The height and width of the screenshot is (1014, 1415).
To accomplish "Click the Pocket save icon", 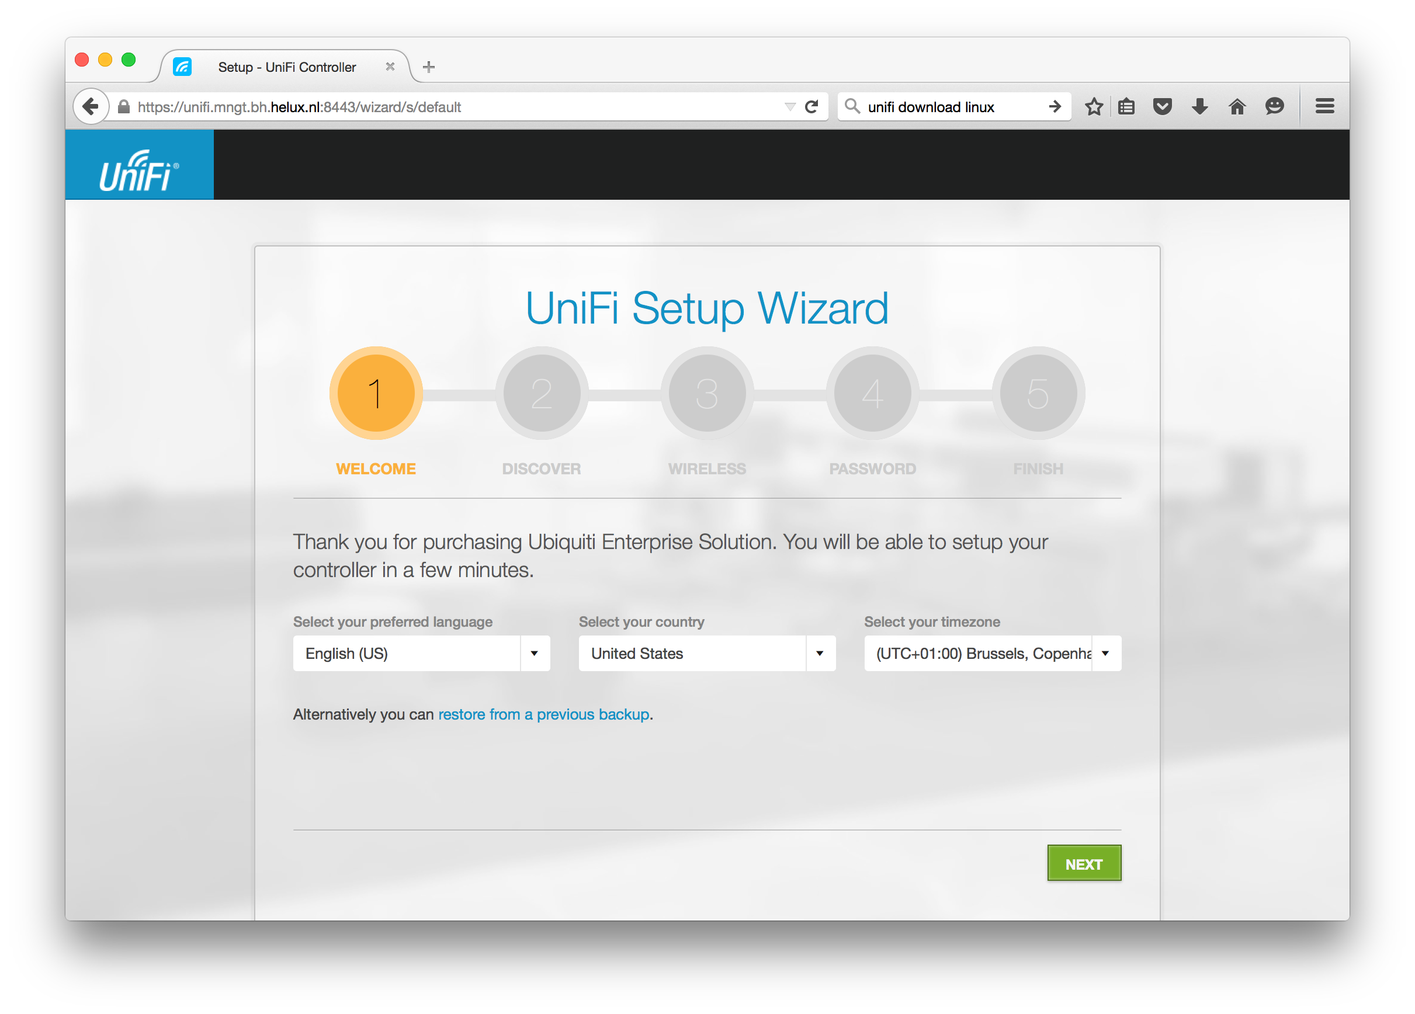I will pyautogui.click(x=1163, y=107).
